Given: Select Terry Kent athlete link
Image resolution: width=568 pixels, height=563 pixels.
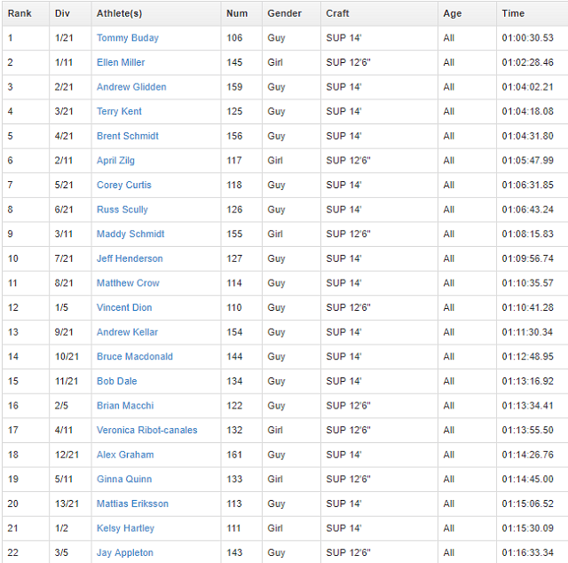Looking at the screenshot, I should coord(119,112).
